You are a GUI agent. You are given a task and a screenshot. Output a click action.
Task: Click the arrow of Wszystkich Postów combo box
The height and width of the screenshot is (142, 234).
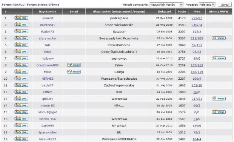pyautogui.click(x=181, y=5)
